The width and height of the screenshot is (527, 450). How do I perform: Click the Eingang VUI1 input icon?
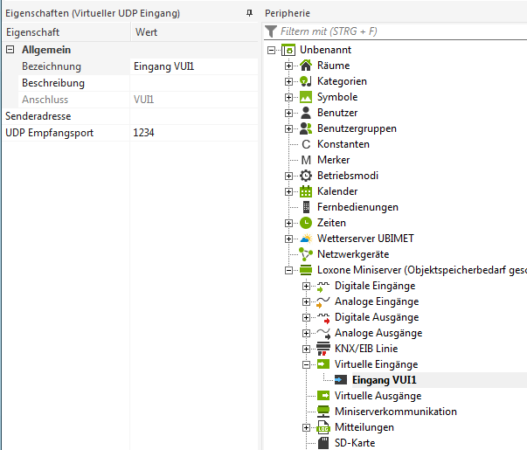tap(341, 380)
